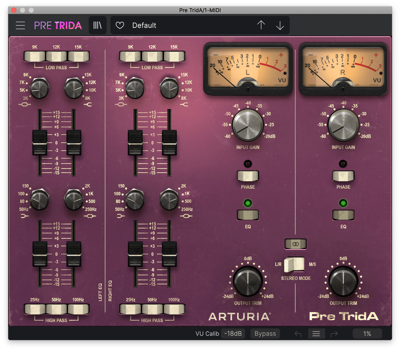Toggle the stereo link button
Image resolution: width=400 pixels, height=350 pixels.
tap(296, 244)
